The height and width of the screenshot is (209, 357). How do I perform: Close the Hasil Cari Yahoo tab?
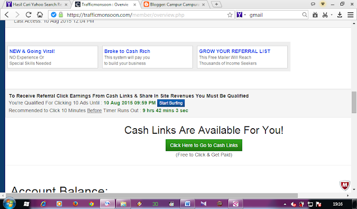click(66, 4)
